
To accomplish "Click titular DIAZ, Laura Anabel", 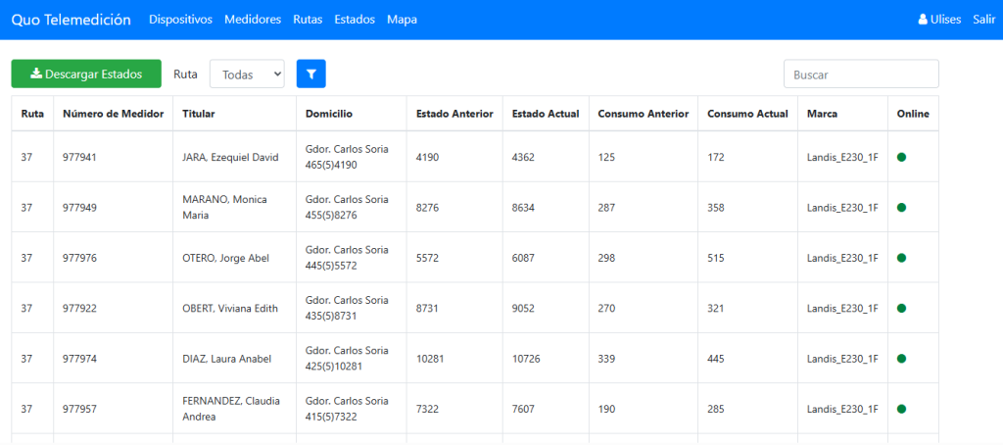I will (227, 359).
